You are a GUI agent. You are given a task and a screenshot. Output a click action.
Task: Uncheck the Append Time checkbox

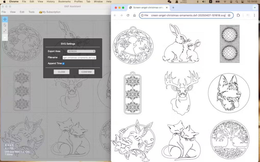point(63,63)
